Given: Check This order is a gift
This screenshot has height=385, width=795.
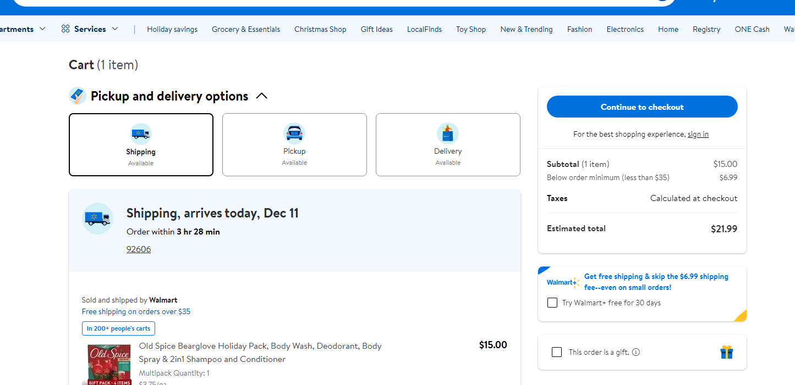Looking at the screenshot, I should [557, 352].
